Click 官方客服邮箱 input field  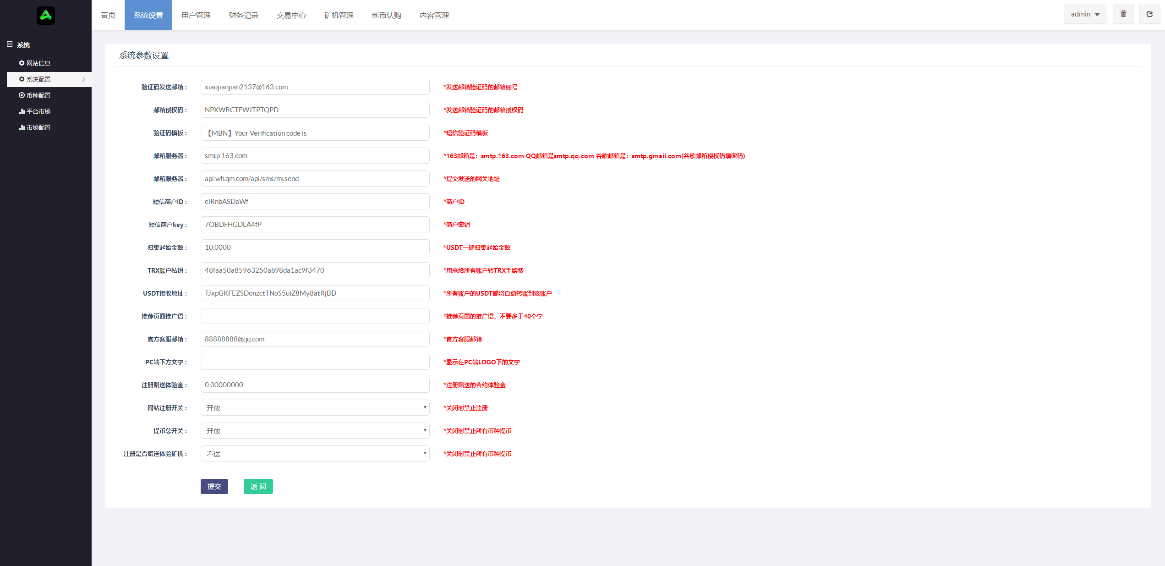pyautogui.click(x=313, y=339)
